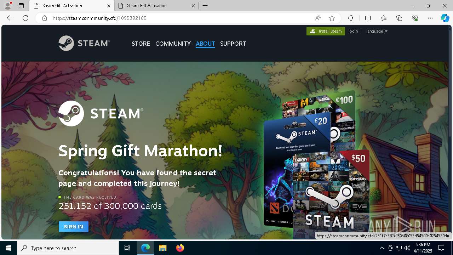Open the Favorites list icon
Image resolution: width=453 pixels, height=255 pixels.
tap(384, 18)
